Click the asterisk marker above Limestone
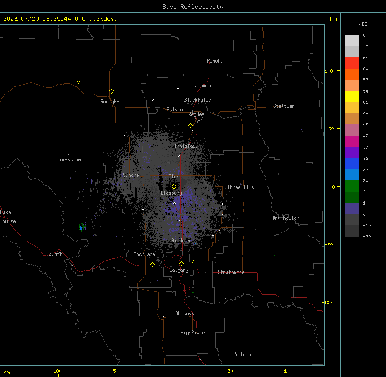The height and width of the screenshot is (377, 386). pos(69,155)
